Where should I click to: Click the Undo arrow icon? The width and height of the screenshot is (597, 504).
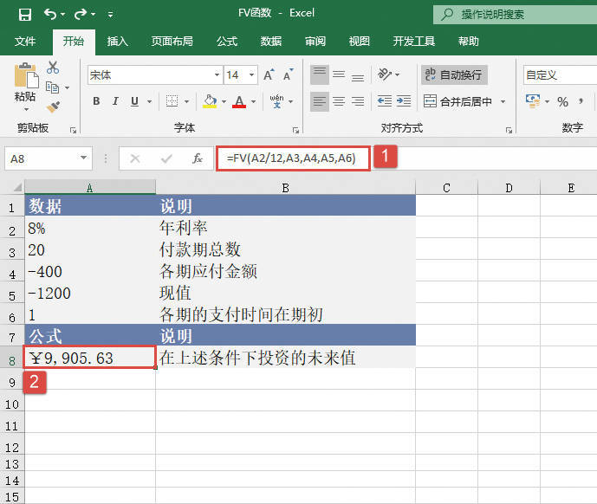(x=50, y=14)
